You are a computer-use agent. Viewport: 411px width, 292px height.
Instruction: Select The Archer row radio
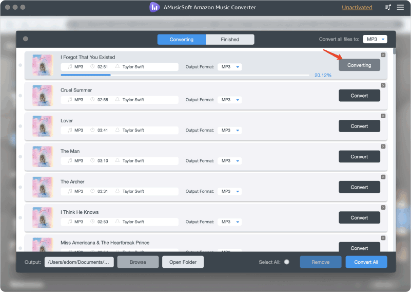pyautogui.click(x=20, y=187)
